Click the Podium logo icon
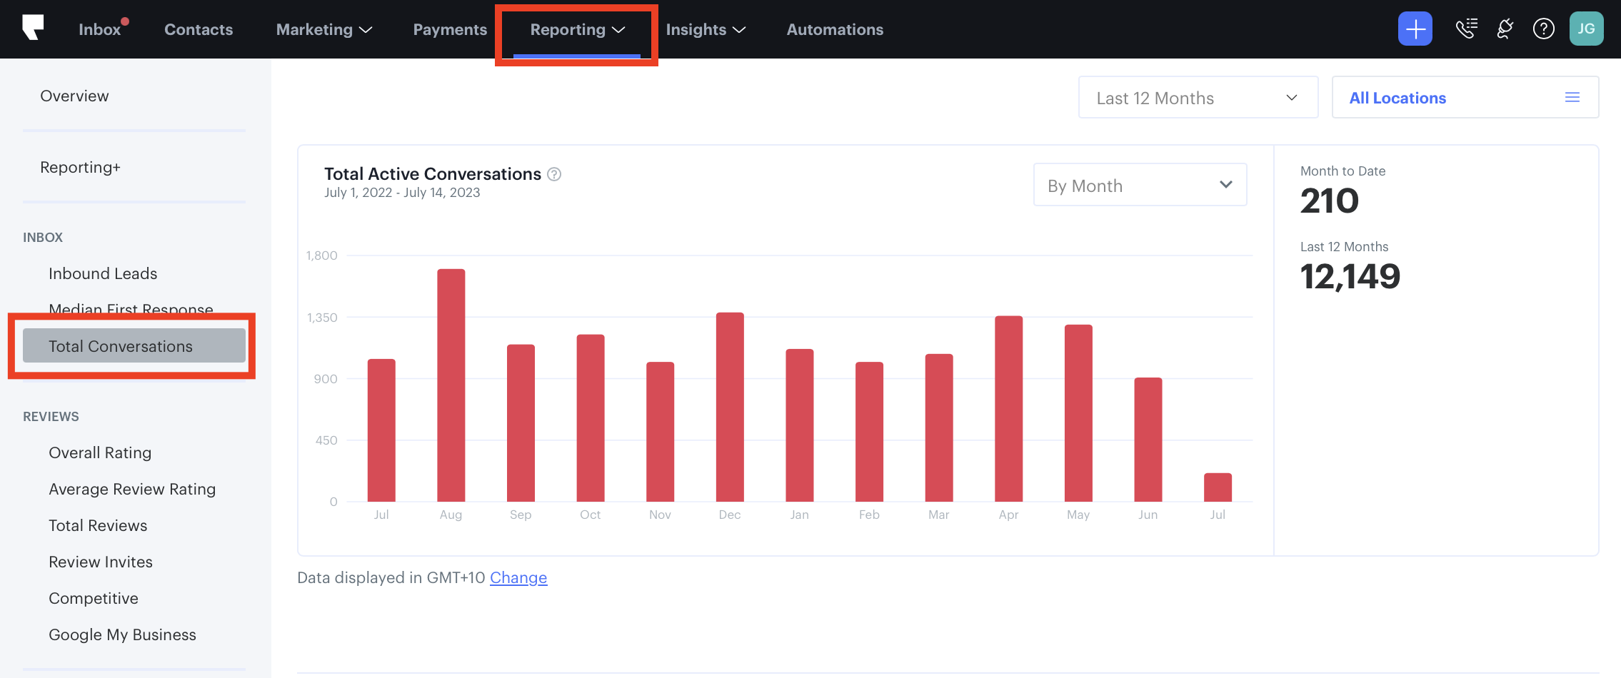Screen dimensions: 1621x678 33,28
